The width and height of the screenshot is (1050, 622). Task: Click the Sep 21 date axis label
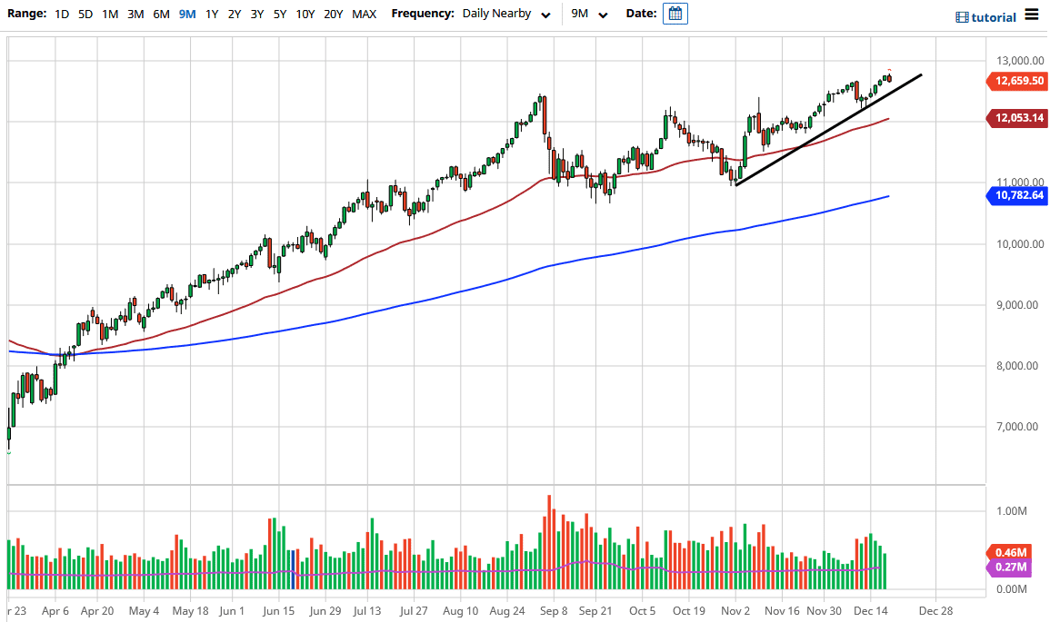[595, 610]
